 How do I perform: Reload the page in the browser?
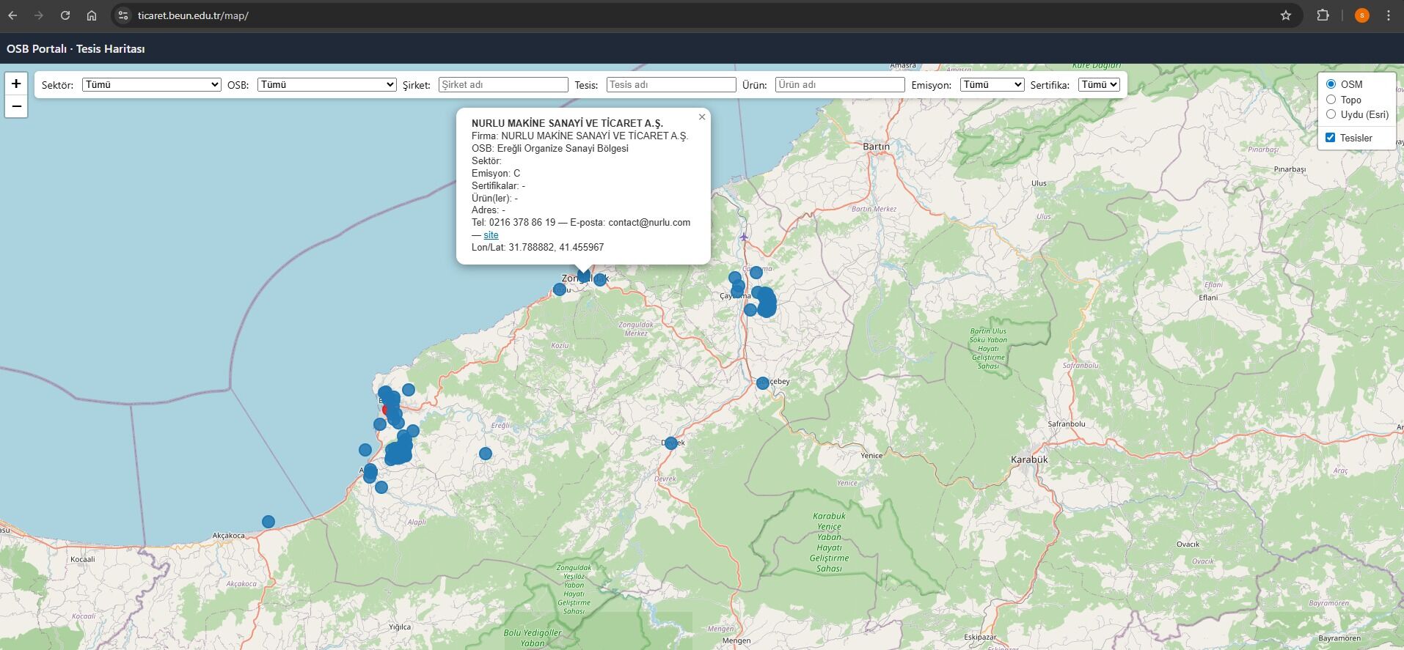(65, 15)
